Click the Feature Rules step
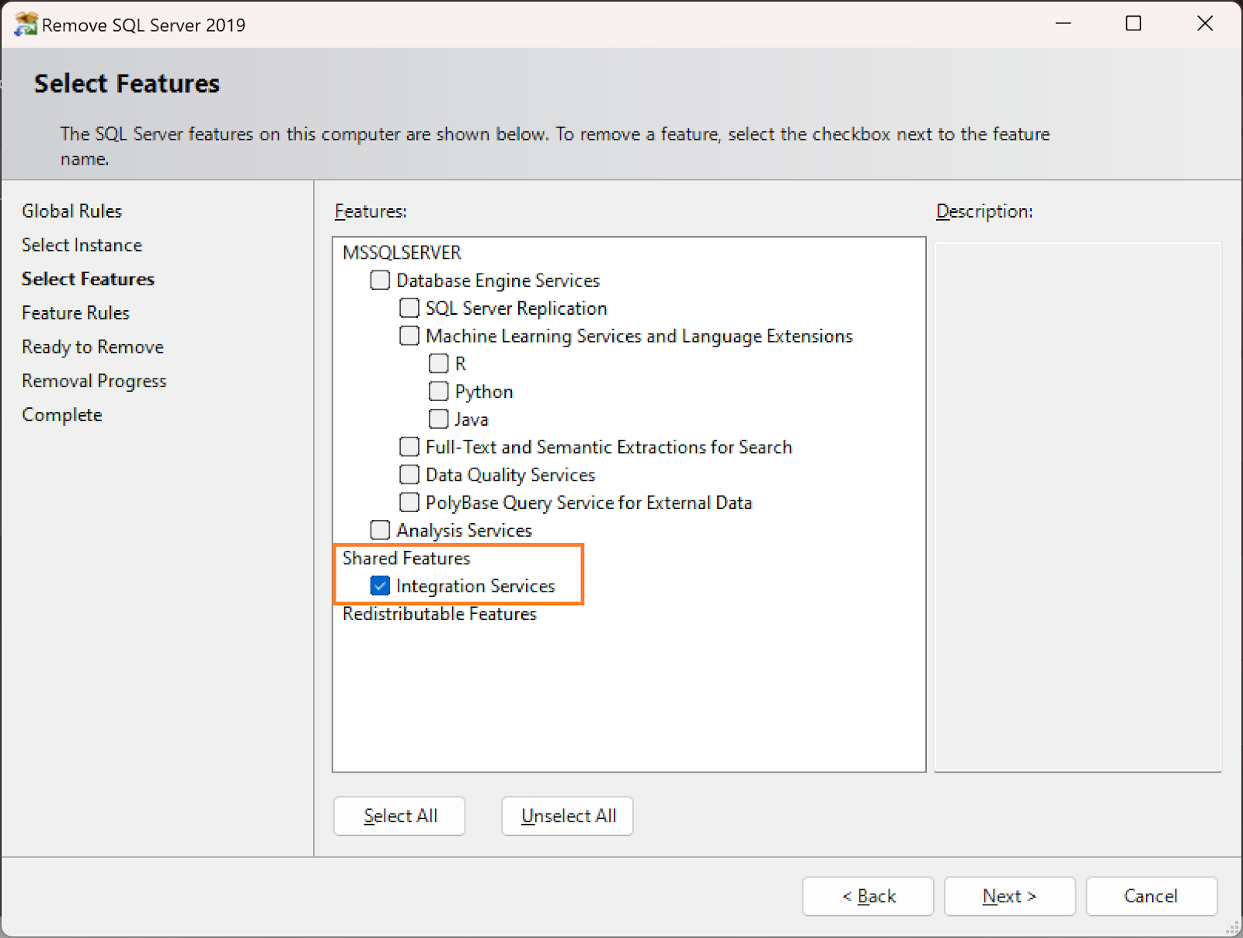The image size is (1243, 938). (76, 313)
